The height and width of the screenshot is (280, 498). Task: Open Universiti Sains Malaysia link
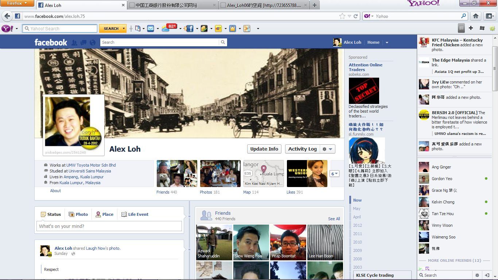(90, 171)
